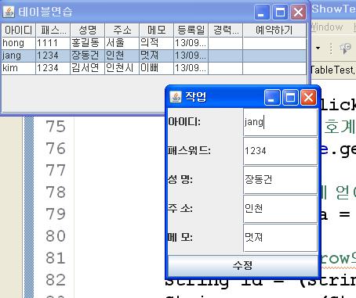Click the 메모 field showing 멋져
This screenshot has width=356, height=298.
tap(281, 238)
